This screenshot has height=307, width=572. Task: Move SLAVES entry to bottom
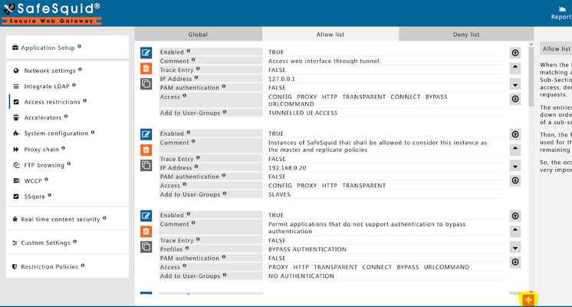(x=515, y=180)
